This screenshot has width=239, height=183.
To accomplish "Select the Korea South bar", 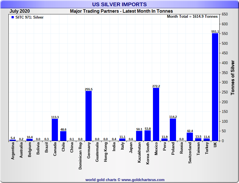I will pos(148,136).
